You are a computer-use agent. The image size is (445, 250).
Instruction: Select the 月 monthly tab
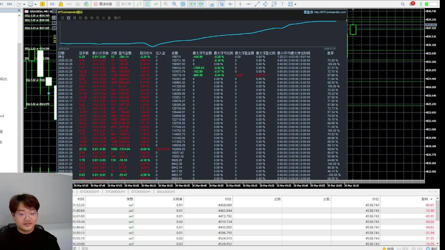(x=80, y=18)
